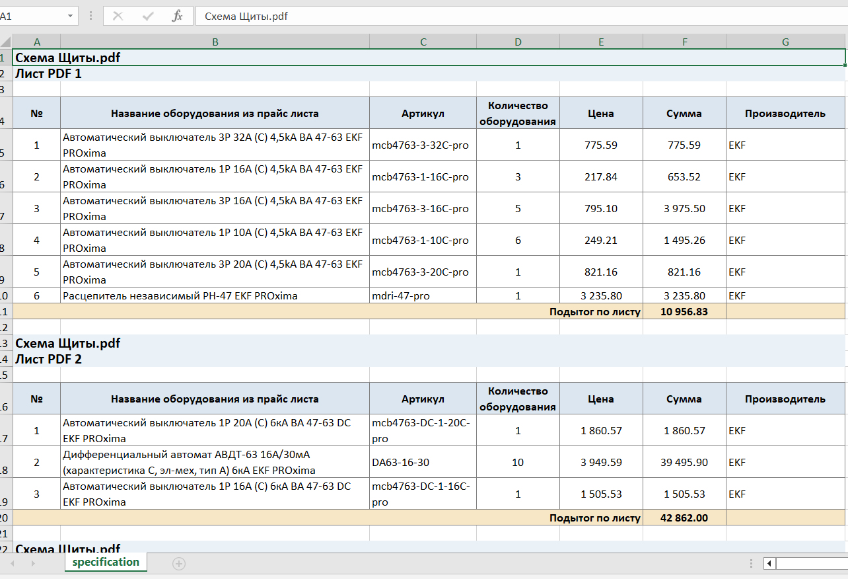Click the Enter checkmark icon in formula bar
The width and height of the screenshot is (848, 579).
[148, 17]
